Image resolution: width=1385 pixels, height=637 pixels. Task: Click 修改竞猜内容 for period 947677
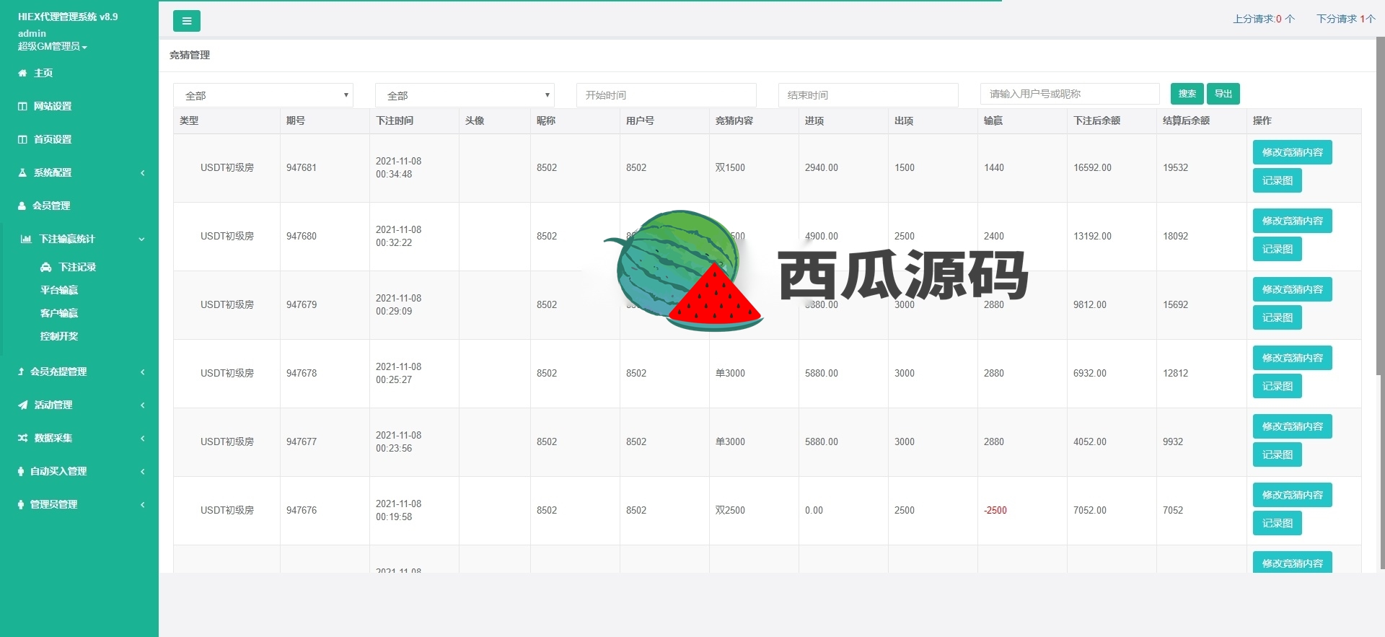tap(1293, 426)
